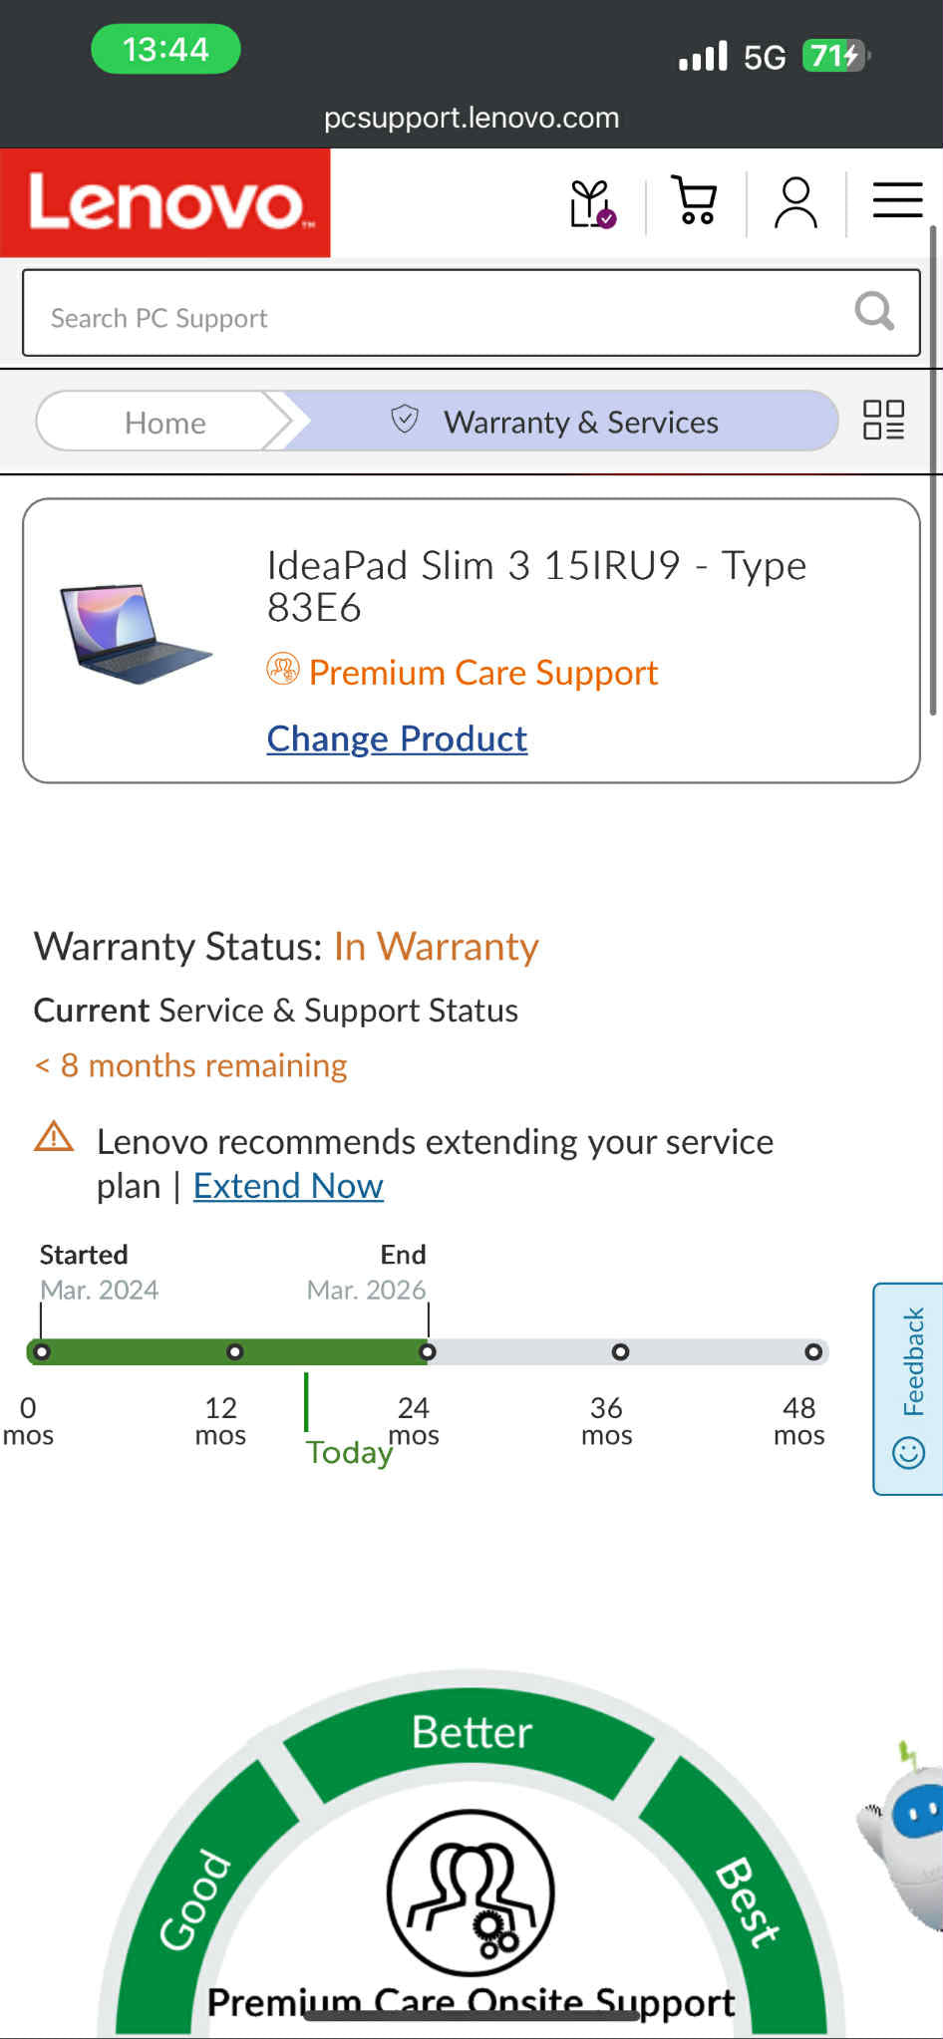943x2039 pixels.
Task: Open the hamburger navigation menu
Action: tap(896, 199)
